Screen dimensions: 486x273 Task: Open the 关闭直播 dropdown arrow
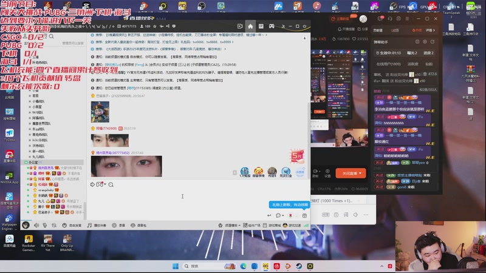pos(360,174)
